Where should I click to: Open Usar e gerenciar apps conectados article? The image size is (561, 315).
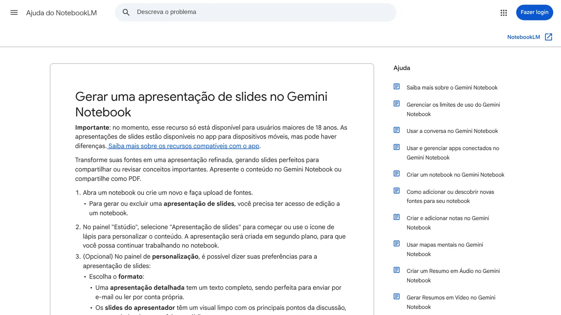tap(453, 153)
